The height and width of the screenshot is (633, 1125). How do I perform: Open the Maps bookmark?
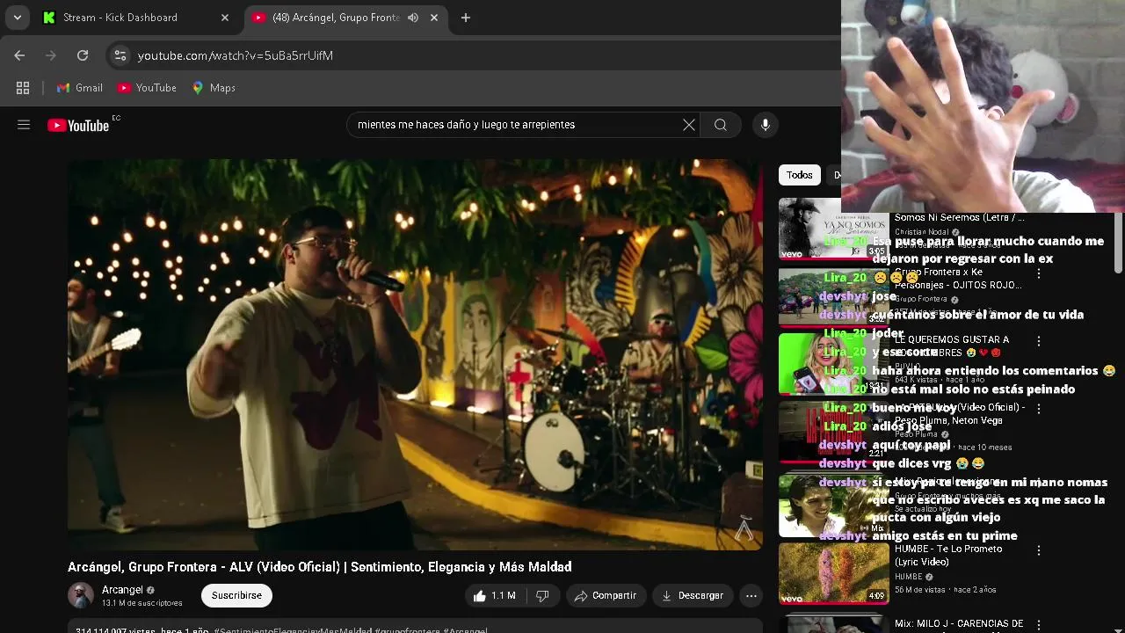tap(214, 88)
